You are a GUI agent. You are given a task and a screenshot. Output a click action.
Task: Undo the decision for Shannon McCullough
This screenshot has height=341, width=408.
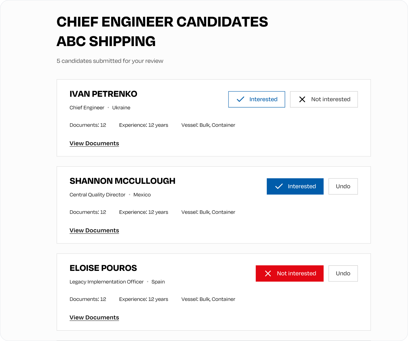pos(343,186)
